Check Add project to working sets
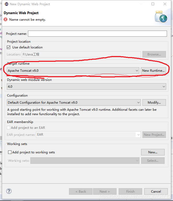 pyautogui.click(x=10, y=152)
